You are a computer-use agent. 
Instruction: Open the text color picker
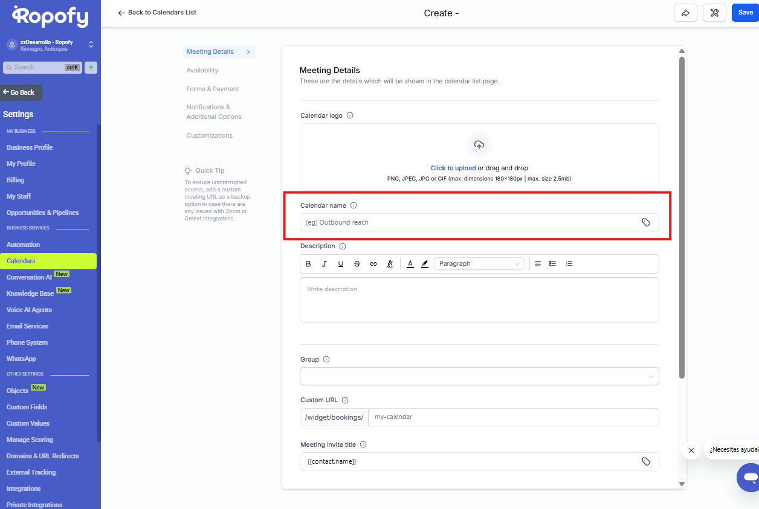pyautogui.click(x=410, y=264)
